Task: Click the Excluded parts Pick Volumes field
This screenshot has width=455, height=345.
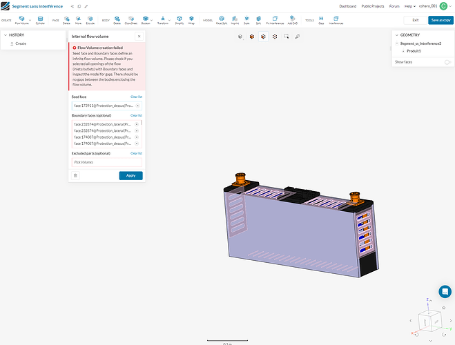Action: tap(106, 162)
